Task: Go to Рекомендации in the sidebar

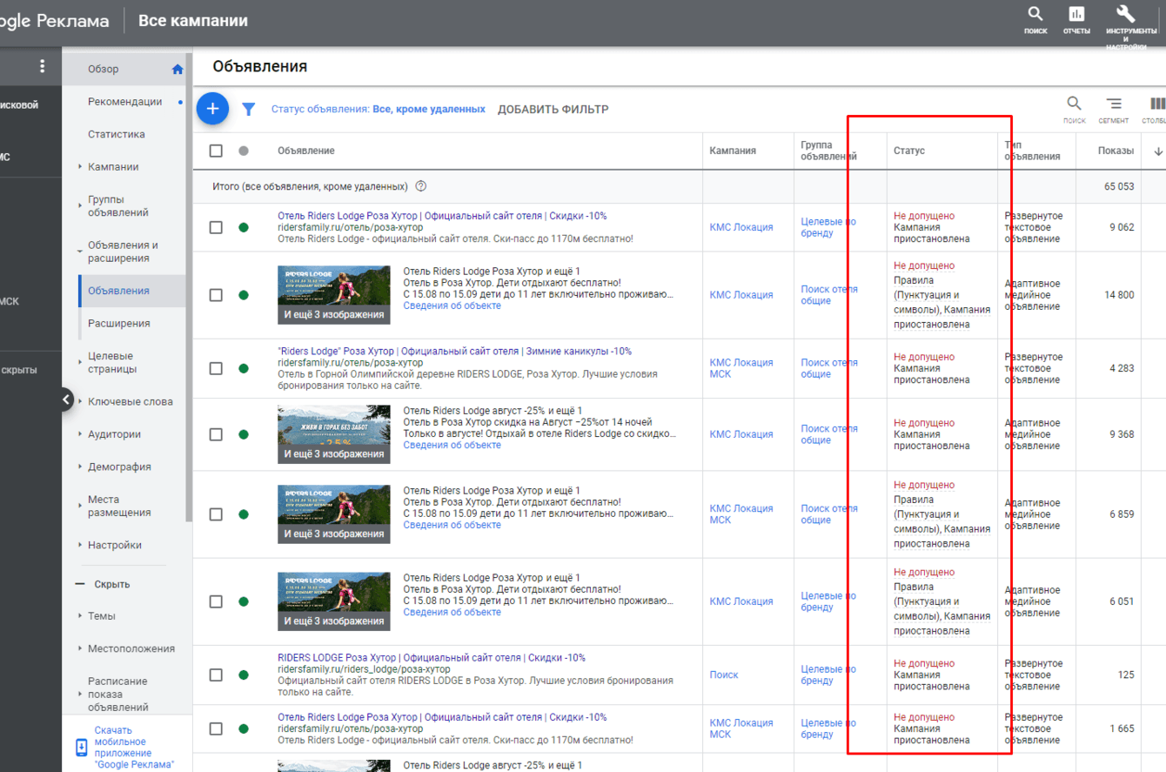Action: (x=124, y=102)
